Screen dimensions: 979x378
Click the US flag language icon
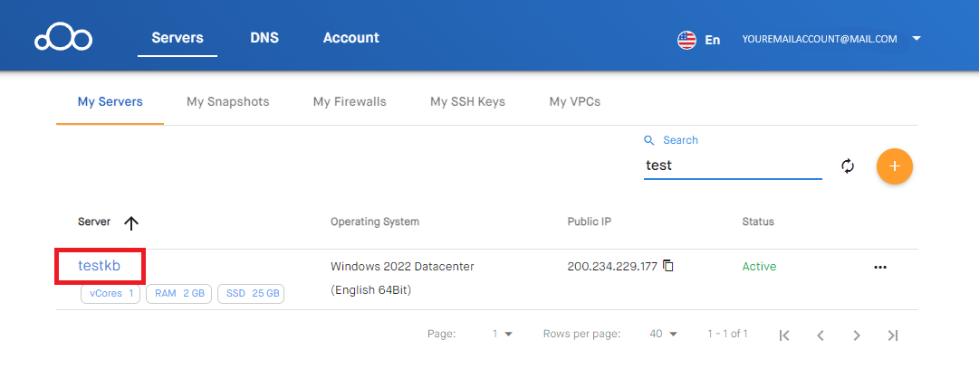pos(686,40)
